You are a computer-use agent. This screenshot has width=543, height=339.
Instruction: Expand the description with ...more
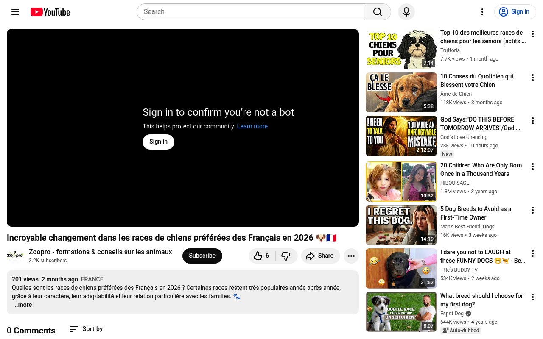pos(22,305)
